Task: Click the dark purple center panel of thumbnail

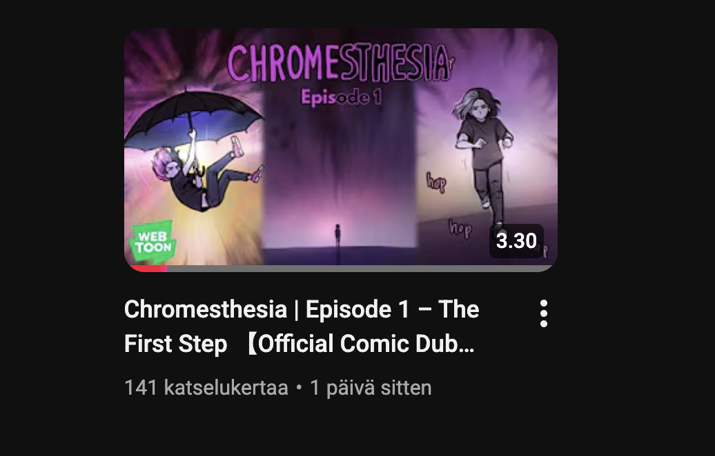Action: point(340,173)
